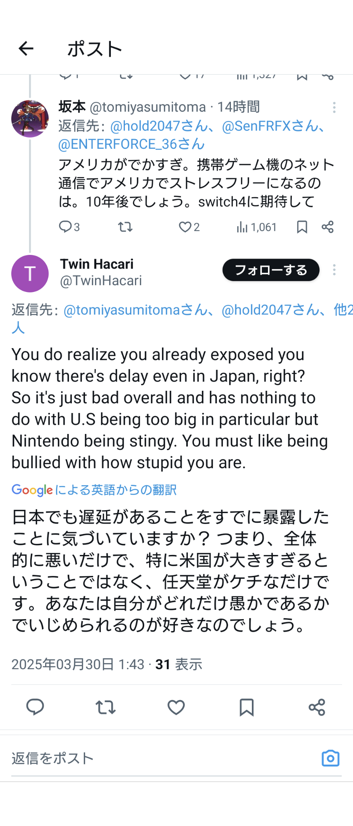Viewport: 353px width, 826px height.
Task: Follow Twin Hacari with フォローする button
Action: tap(271, 270)
